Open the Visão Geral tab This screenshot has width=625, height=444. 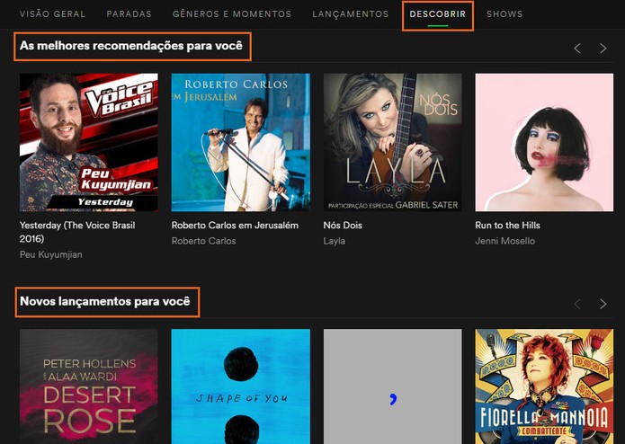tap(52, 14)
